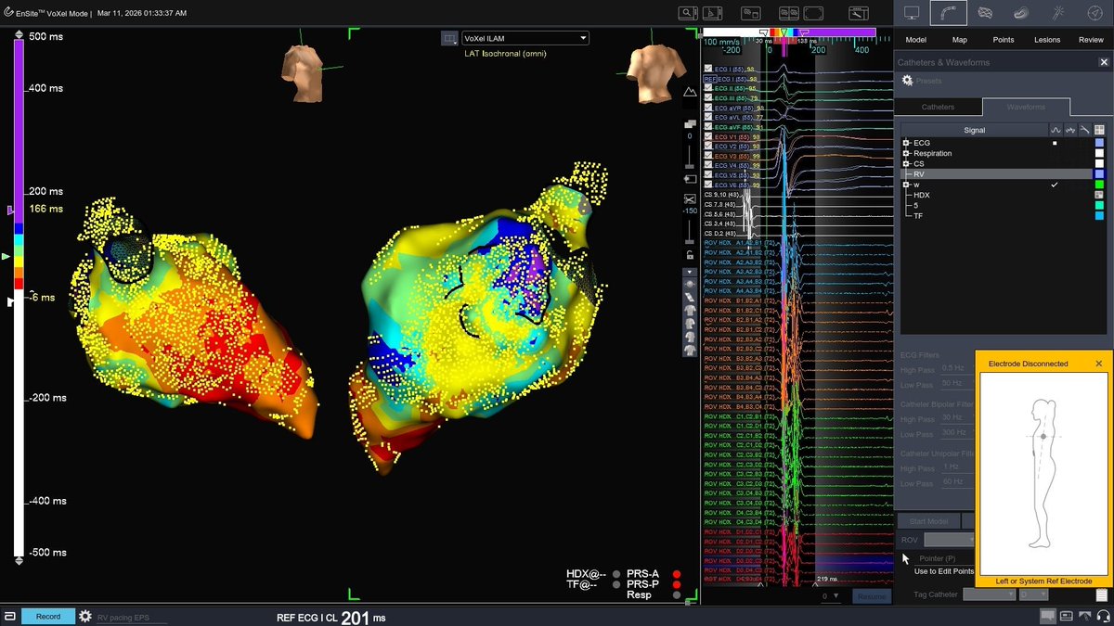The height and width of the screenshot is (626, 1114).
Task: Uncheck the ECG V6 waveform checkbox
Action: pos(708,185)
